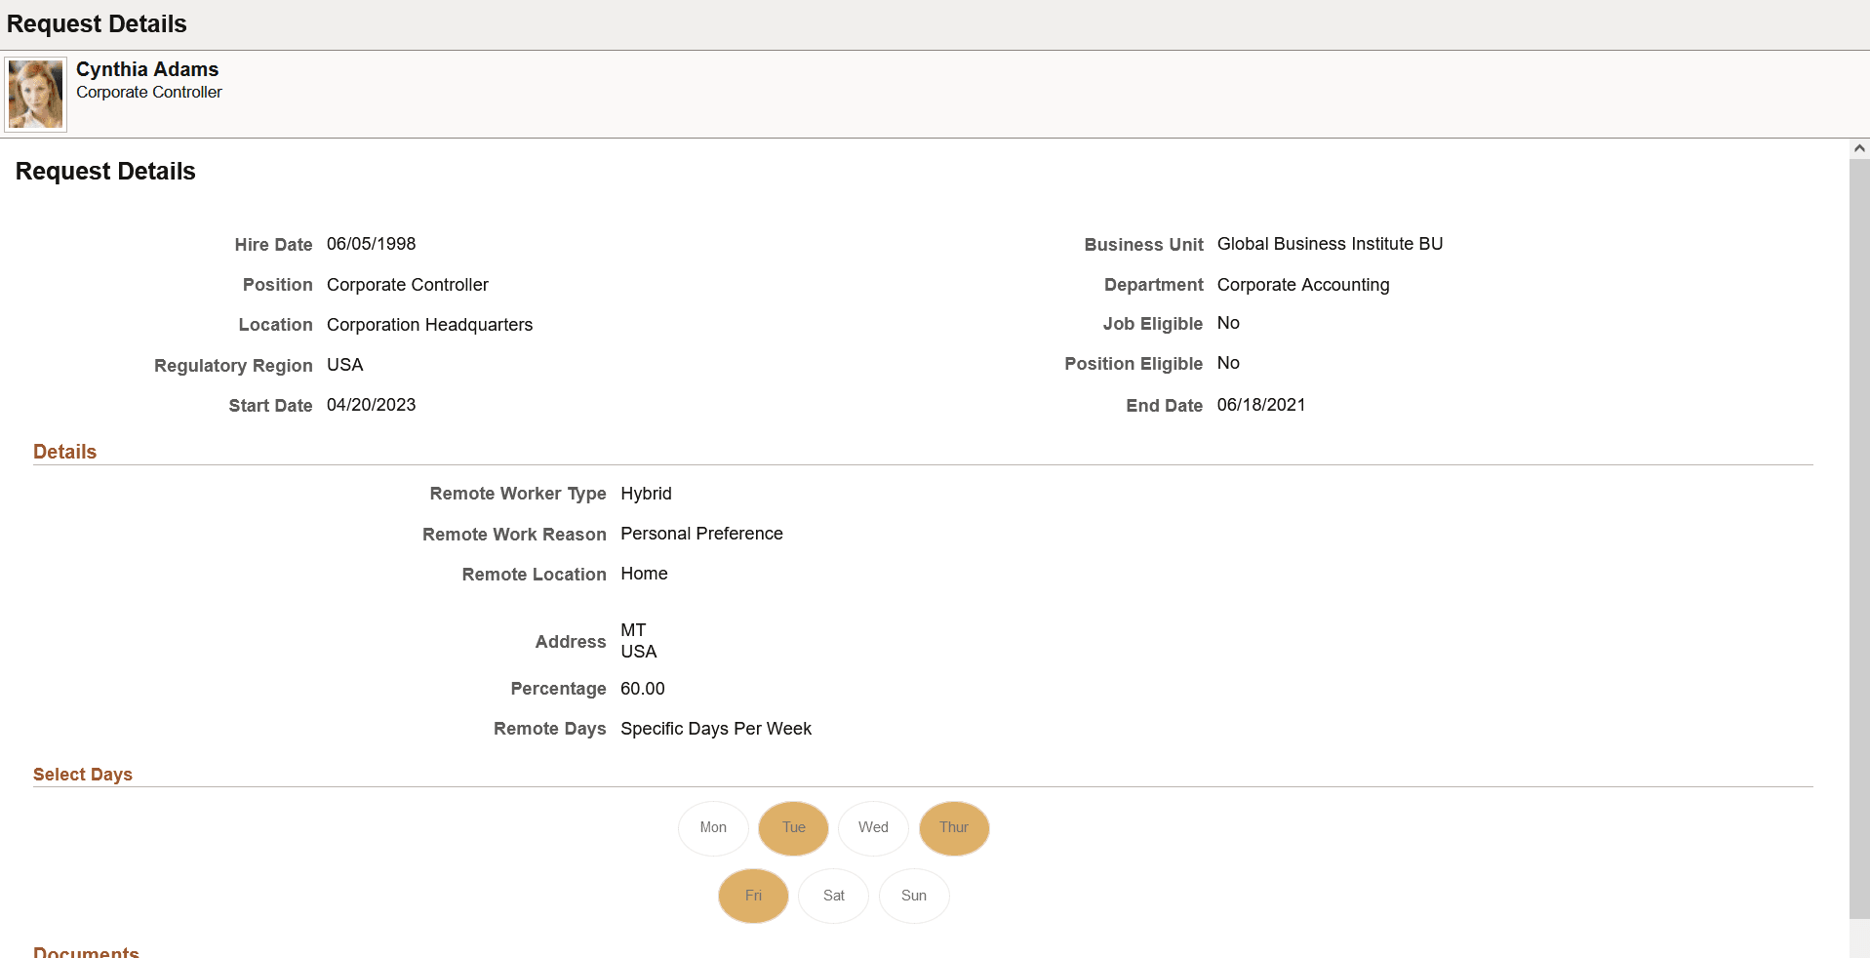This screenshot has height=958, width=1870.
Task: Deselect the highlighted Tuesday day
Action: pyautogui.click(x=792, y=828)
